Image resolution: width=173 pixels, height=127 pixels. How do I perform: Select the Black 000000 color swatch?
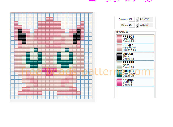click(119, 56)
